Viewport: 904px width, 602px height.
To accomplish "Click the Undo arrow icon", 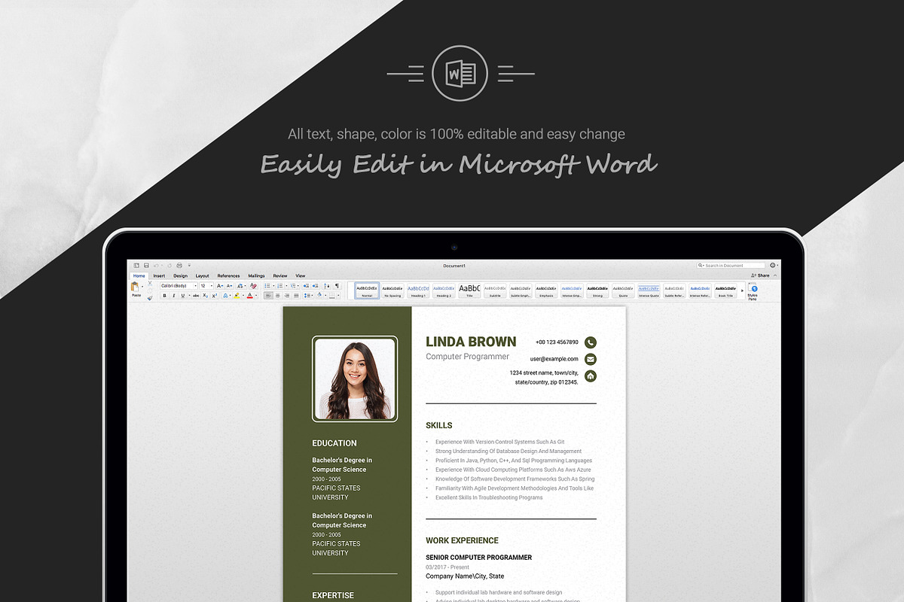I will [156, 266].
